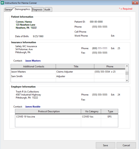
Task: Open the Jason Masters insurance contact link
Action: click(33, 61)
